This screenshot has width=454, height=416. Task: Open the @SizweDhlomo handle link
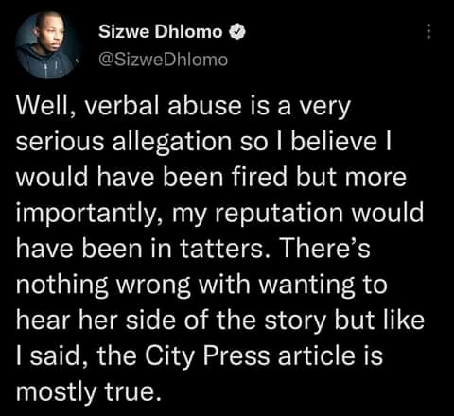(163, 59)
